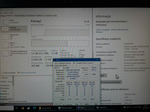This screenshot has width=150, height=112.
Task: Open the Graphics tab in CPU-Z
Action: pyautogui.click(x=80, y=63)
